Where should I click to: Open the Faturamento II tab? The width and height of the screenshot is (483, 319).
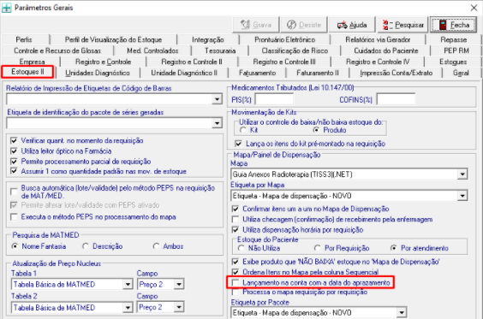pos(317,73)
